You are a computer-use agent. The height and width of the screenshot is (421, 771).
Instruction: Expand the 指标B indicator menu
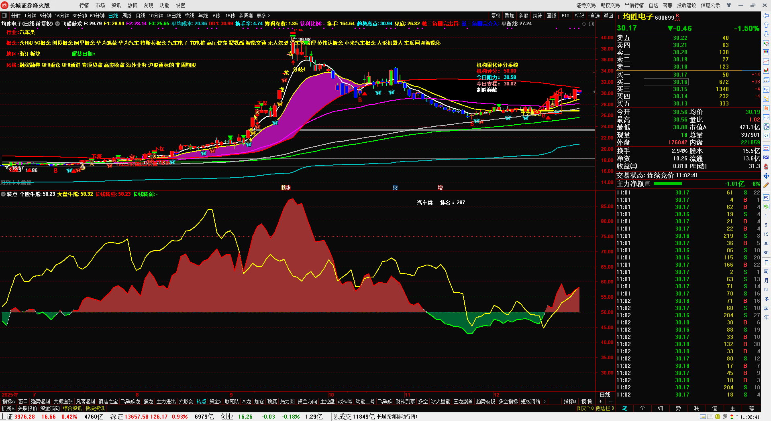(569, 401)
